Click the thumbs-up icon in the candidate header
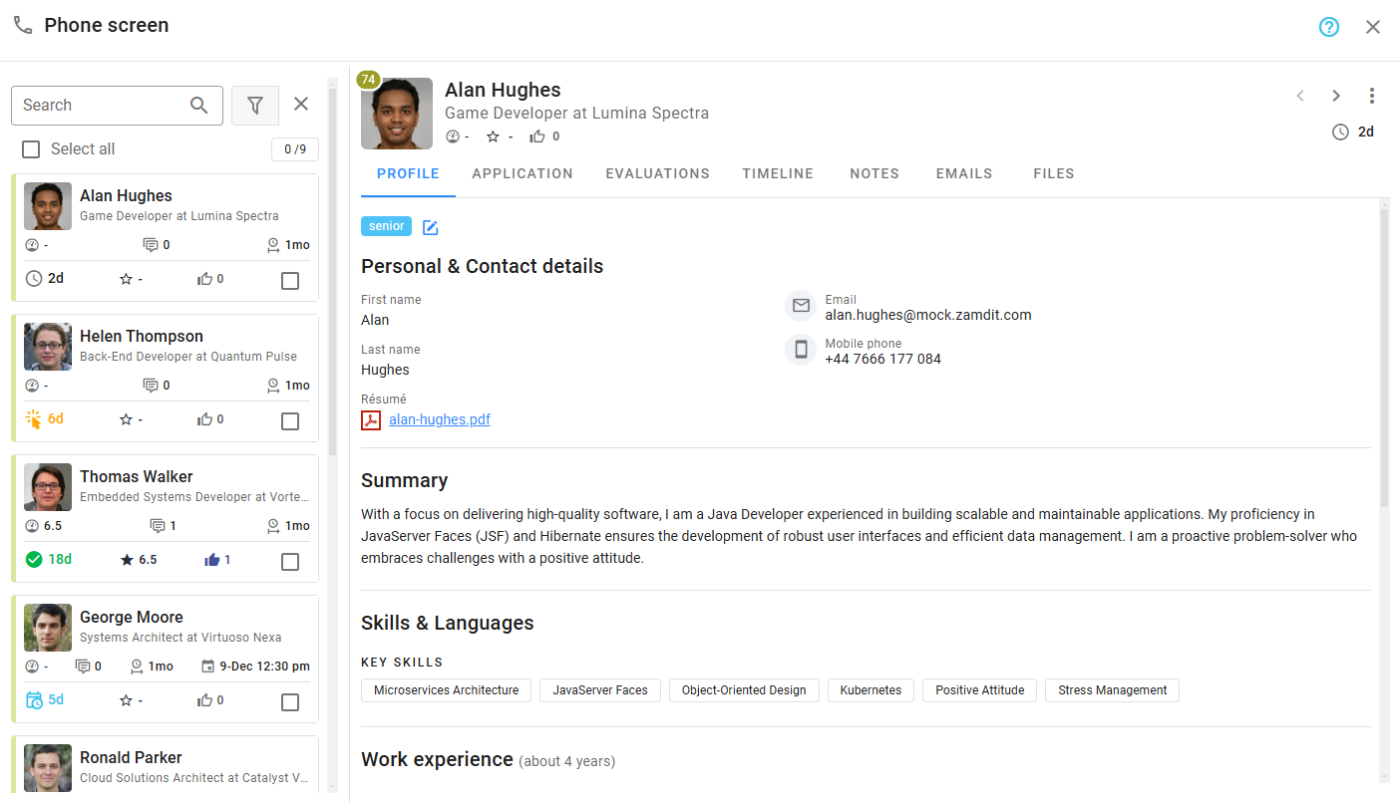1400x802 pixels. click(537, 135)
